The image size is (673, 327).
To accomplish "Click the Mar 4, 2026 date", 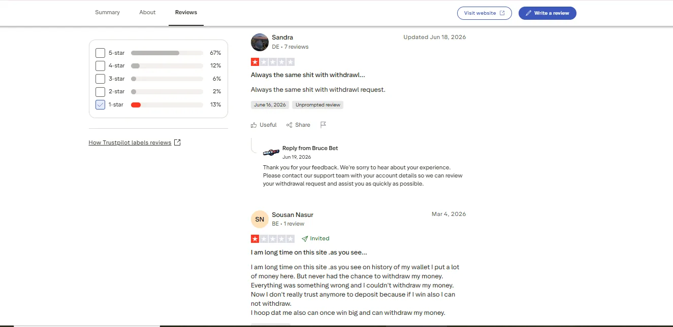I will click(x=448, y=214).
